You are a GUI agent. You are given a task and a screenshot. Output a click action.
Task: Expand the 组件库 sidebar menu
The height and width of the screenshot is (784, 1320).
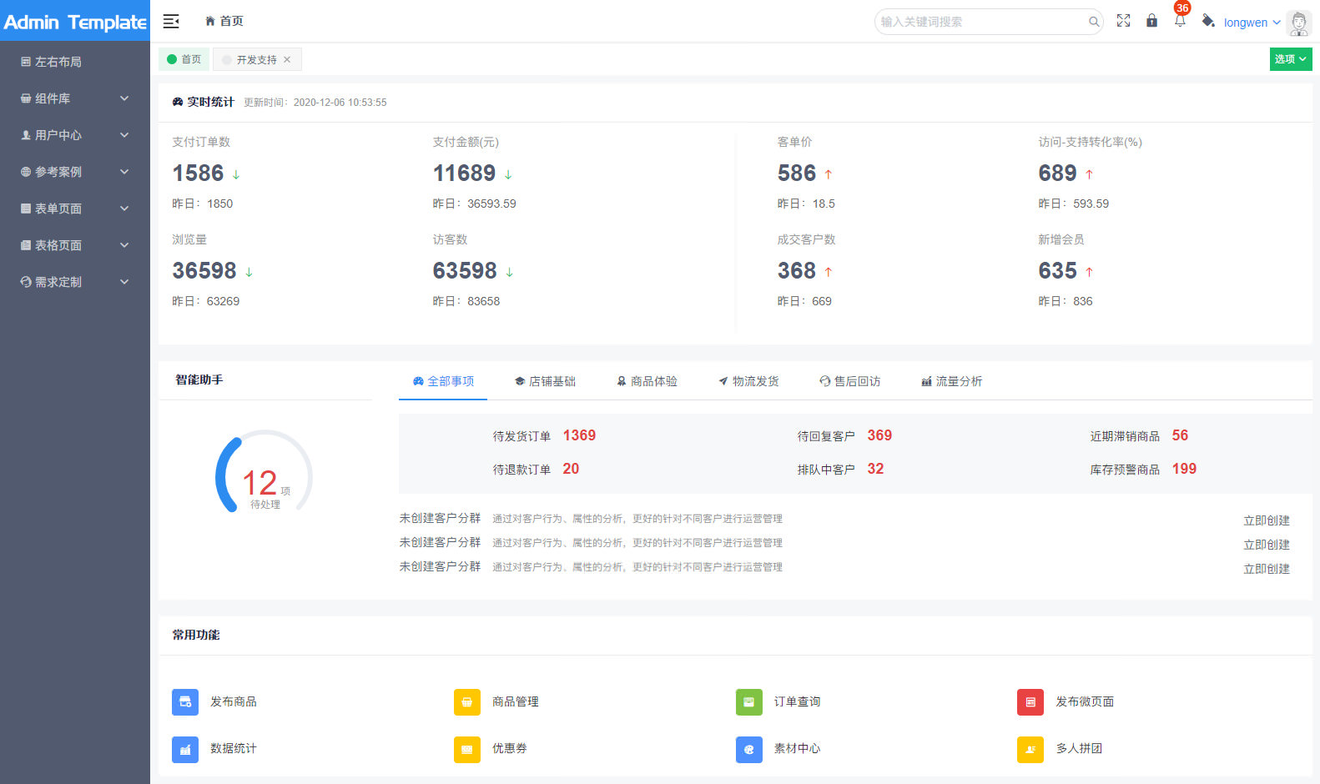(x=75, y=98)
